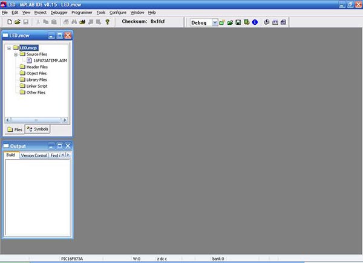This screenshot has height=263, width=363.
Task: Open the Window menu
Action: [137, 13]
